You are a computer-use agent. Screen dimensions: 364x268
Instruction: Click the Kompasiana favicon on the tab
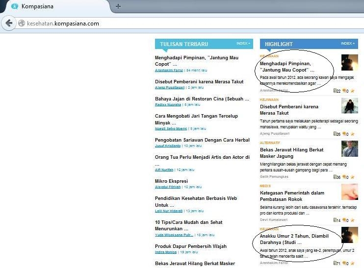tap(15, 6)
